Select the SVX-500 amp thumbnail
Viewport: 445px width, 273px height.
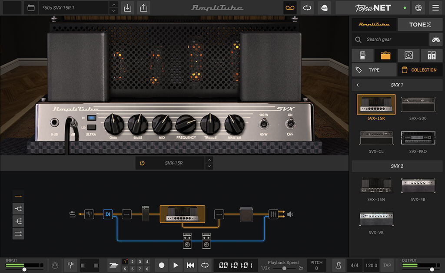pyautogui.click(x=418, y=105)
